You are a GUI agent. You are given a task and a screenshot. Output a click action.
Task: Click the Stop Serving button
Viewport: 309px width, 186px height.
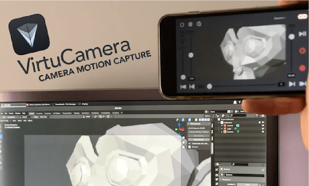pyautogui.click(x=199, y=140)
